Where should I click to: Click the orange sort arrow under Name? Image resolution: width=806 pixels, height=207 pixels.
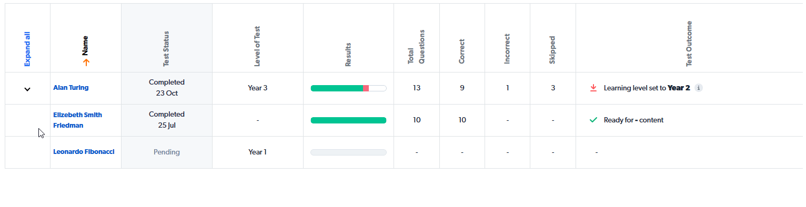[x=86, y=62]
